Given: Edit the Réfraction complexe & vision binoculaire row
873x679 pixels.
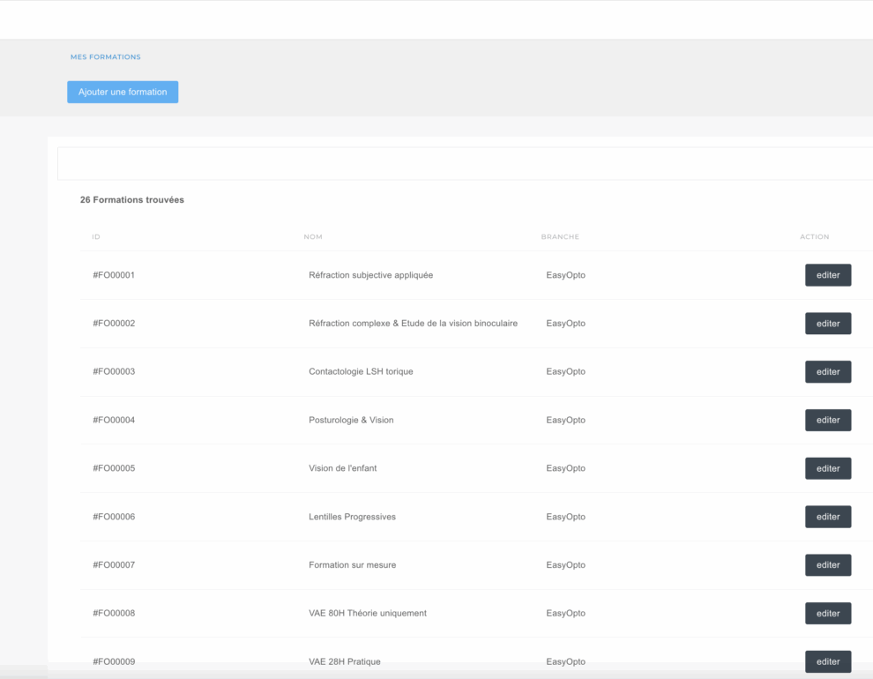Looking at the screenshot, I should (828, 324).
